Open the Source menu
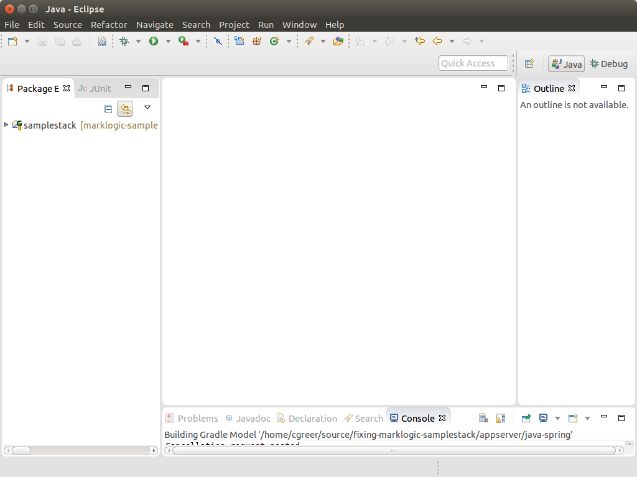 coord(67,25)
